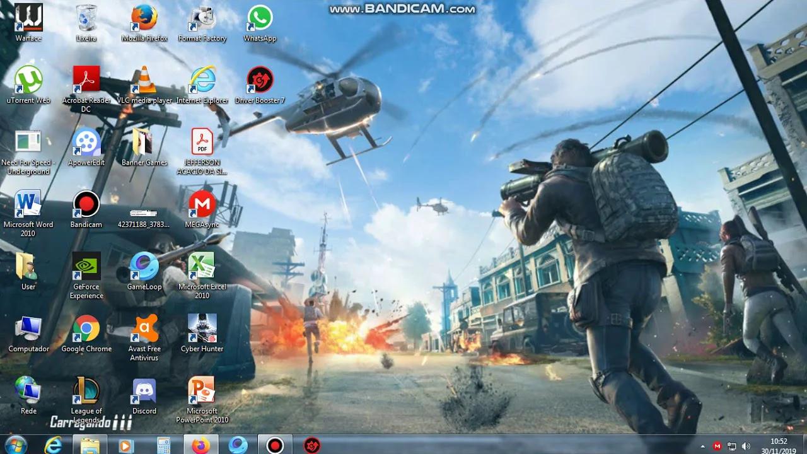
Task: Click the Format Factory desktop shortcut
Action: [202, 18]
